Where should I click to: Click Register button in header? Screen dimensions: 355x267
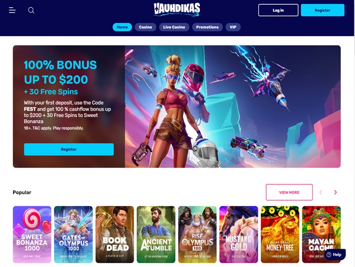(x=323, y=10)
